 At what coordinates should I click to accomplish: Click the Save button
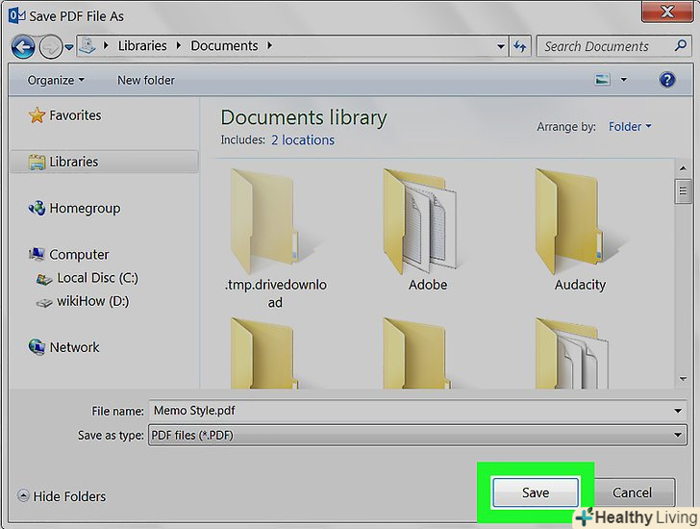coord(536,492)
